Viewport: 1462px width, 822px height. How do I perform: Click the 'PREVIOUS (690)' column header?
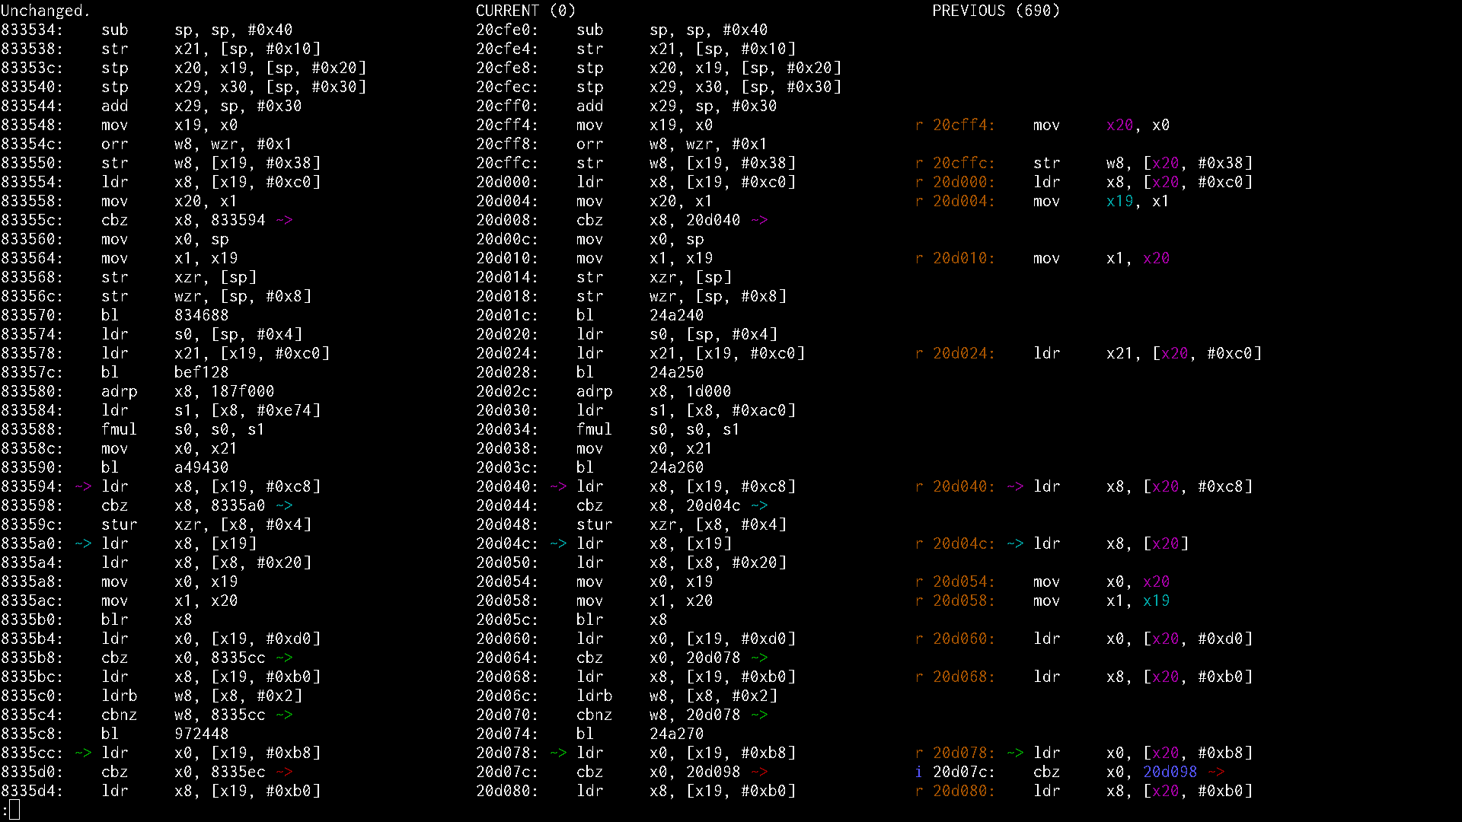point(996,11)
